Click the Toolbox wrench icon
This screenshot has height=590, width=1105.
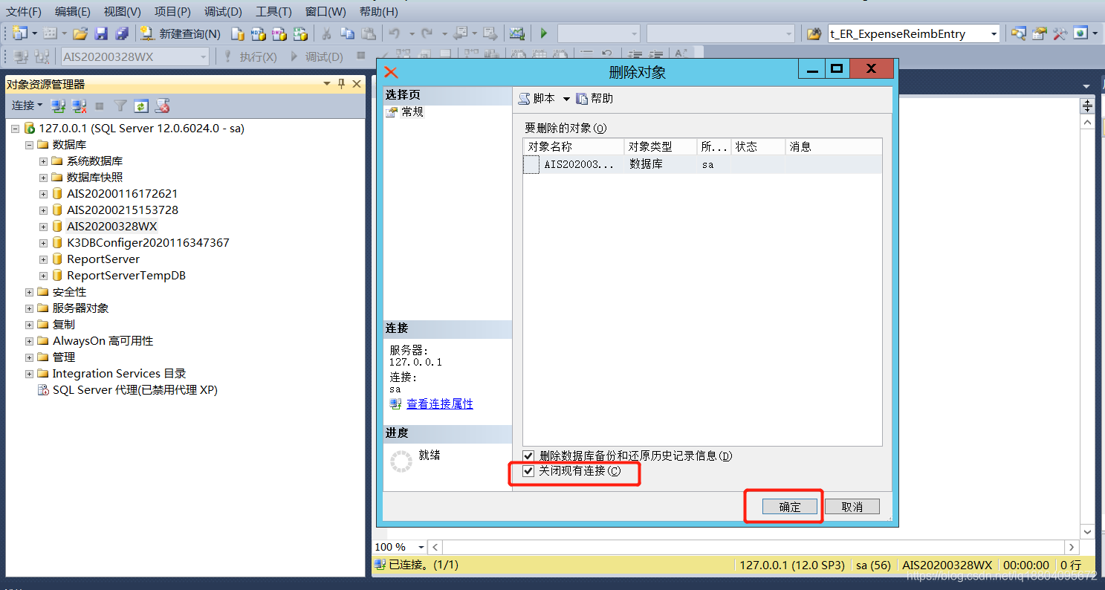coord(1060,33)
